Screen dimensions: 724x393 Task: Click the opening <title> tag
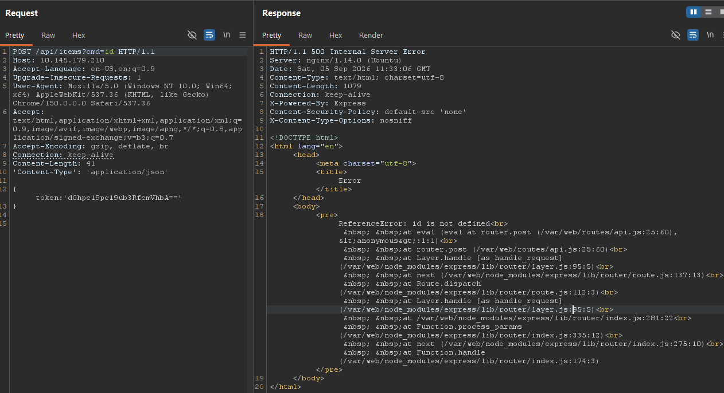pyautogui.click(x=332, y=172)
